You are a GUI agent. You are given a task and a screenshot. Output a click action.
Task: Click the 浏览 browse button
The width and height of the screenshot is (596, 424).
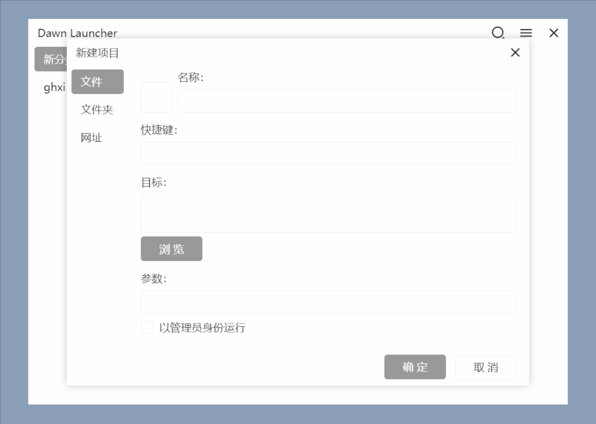click(x=171, y=248)
